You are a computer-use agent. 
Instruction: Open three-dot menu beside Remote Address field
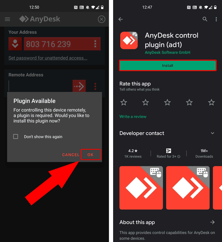pos(95,86)
